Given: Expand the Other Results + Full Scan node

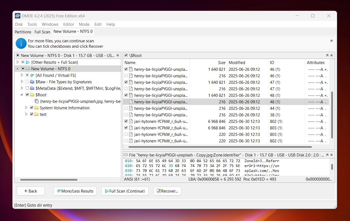Looking at the screenshot, I should (18, 62).
